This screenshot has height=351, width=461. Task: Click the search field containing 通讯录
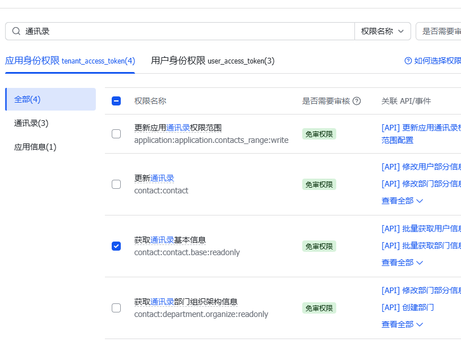(x=187, y=31)
